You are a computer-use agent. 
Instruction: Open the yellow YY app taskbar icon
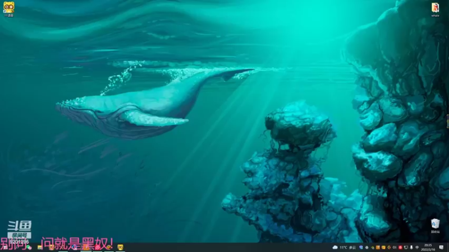coord(120,247)
